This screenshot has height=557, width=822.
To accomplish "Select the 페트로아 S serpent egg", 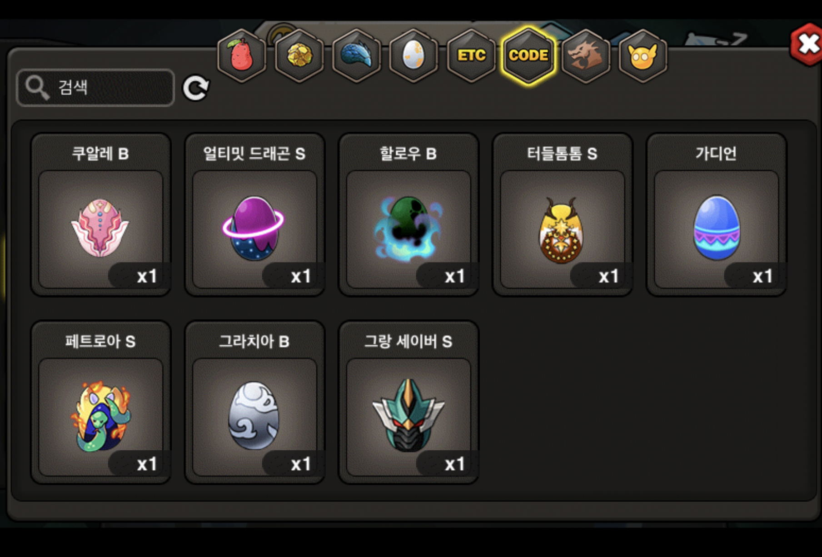I will tap(101, 403).
